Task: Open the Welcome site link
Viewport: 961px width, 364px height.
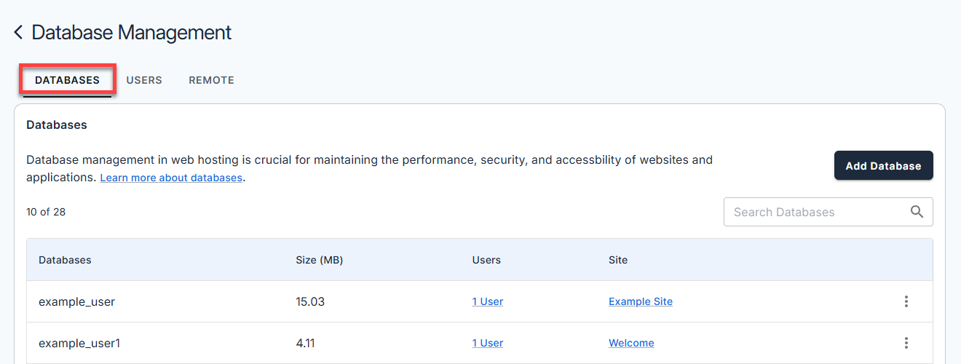Action: tap(631, 343)
